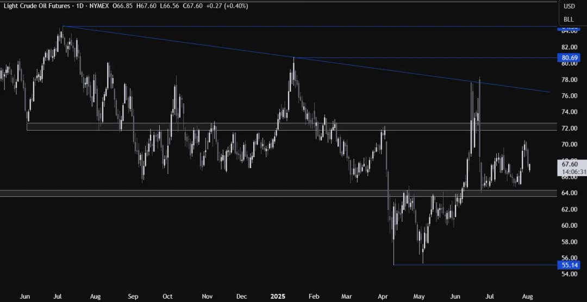Click the 60.00 price axis label
587x302 pixels.
pyautogui.click(x=570, y=226)
